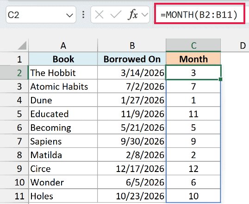
Task: Select the Circe cell
Action: pyautogui.click(x=63, y=168)
